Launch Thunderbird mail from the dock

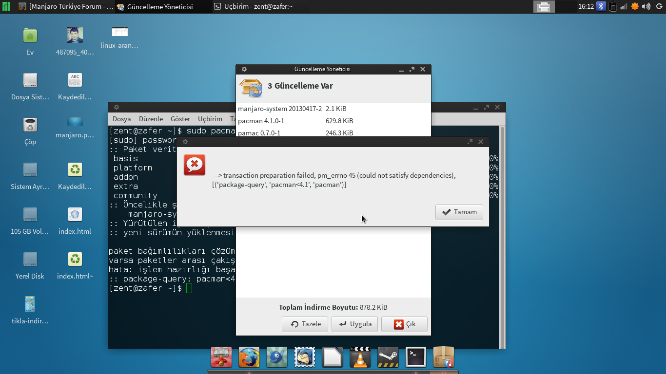point(305,357)
